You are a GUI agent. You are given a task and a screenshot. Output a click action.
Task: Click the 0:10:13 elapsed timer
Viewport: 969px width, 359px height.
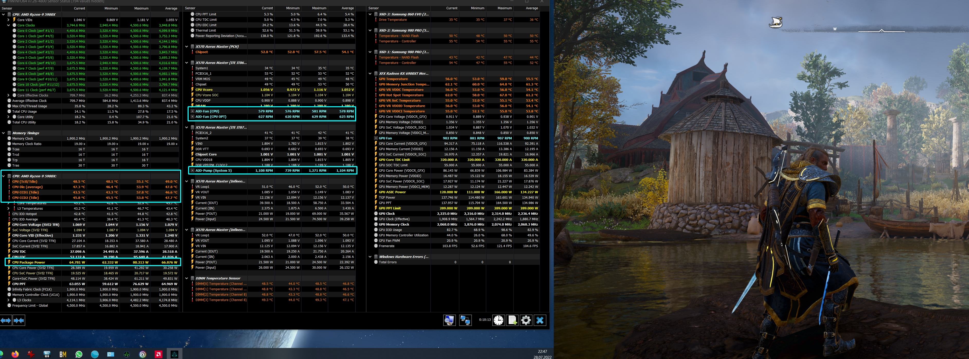485,320
